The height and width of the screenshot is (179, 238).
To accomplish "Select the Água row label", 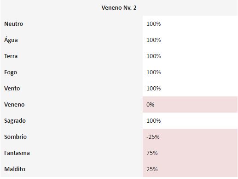I will coord(11,40).
